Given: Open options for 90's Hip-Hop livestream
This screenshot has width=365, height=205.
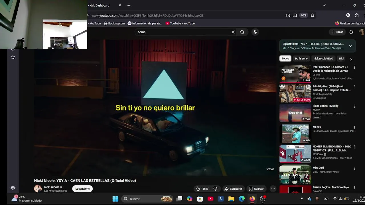Looking at the screenshot, I should tap(354, 87).
